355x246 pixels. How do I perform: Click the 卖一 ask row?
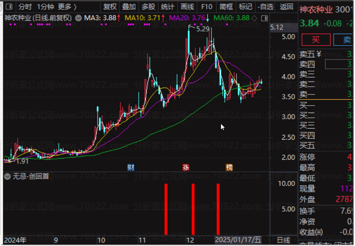(326, 94)
